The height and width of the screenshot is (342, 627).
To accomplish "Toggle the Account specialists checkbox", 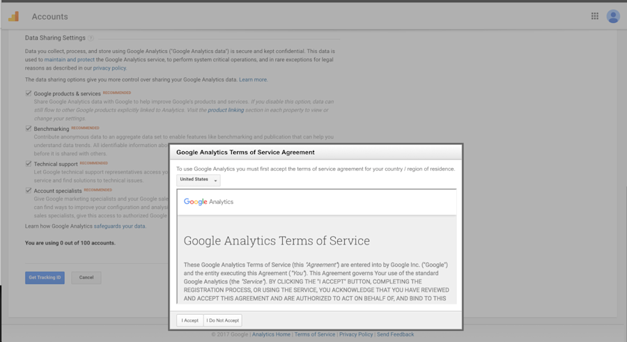I will (x=29, y=190).
